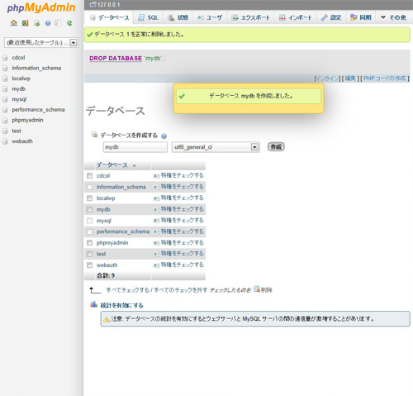Click database icon beside mysql in sidebar

point(5,100)
